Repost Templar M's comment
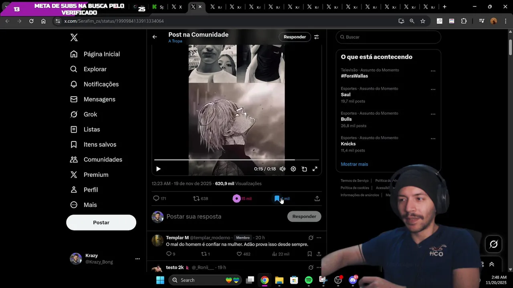This screenshot has width=513, height=288. pyautogui.click(x=205, y=254)
